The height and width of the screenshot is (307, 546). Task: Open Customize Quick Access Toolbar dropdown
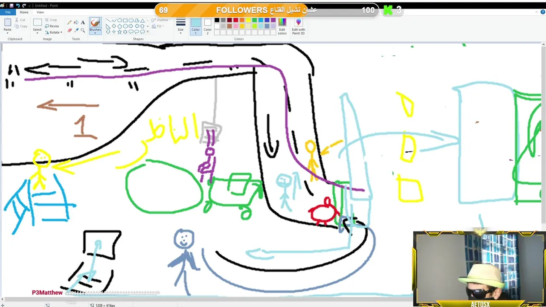point(29,6)
